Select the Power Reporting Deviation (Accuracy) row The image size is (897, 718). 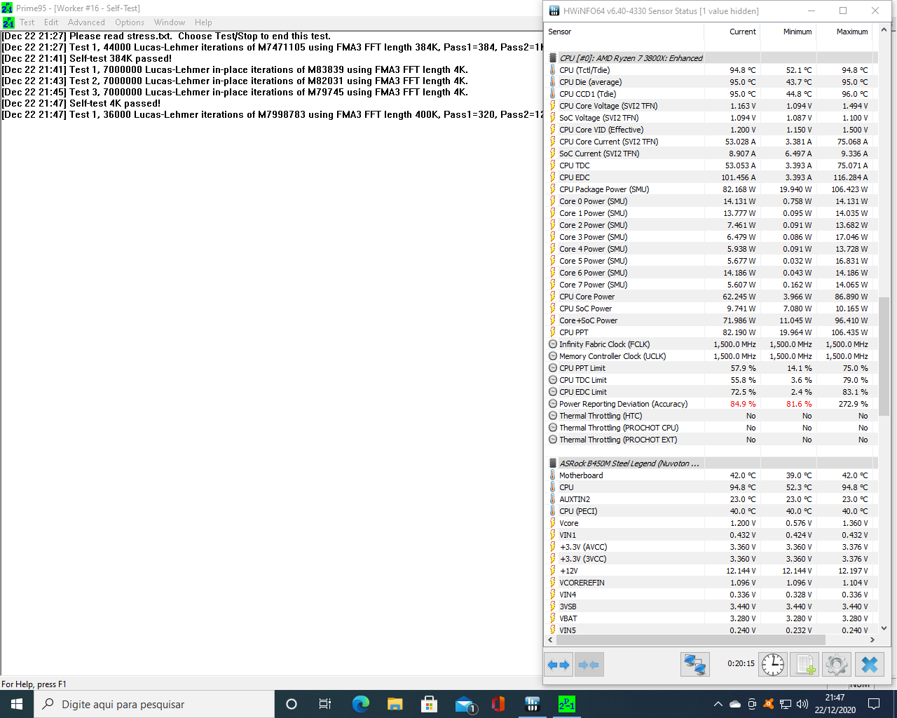(x=710, y=404)
